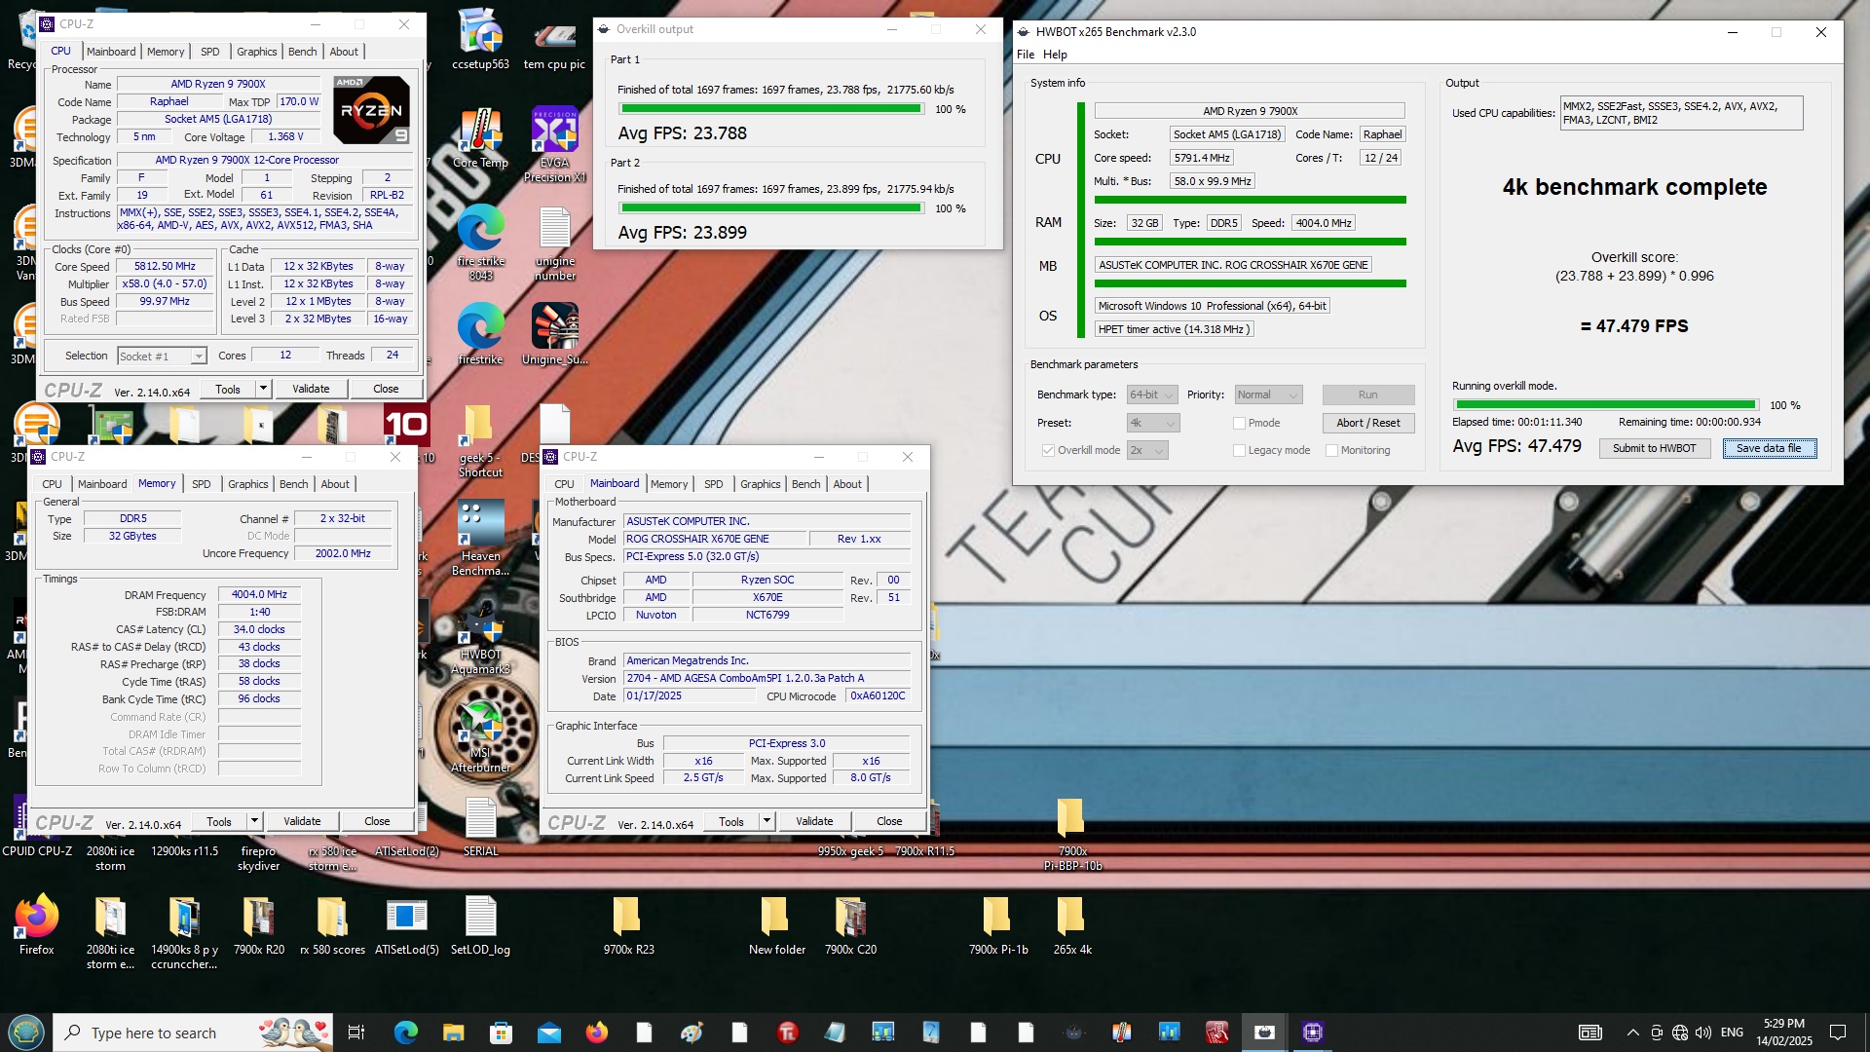Open Task View on the taskbar
The height and width of the screenshot is (1052, 1870).
pos(356,1033)
